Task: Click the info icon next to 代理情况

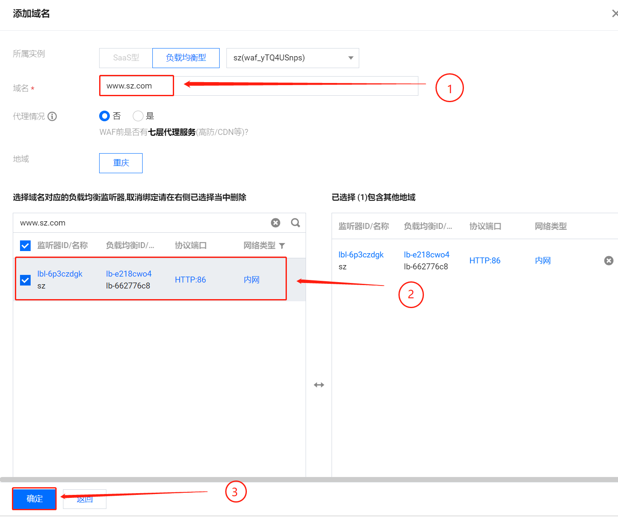Action: (x=52, y=117)
